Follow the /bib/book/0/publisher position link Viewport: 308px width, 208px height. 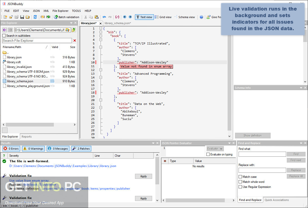39,185
